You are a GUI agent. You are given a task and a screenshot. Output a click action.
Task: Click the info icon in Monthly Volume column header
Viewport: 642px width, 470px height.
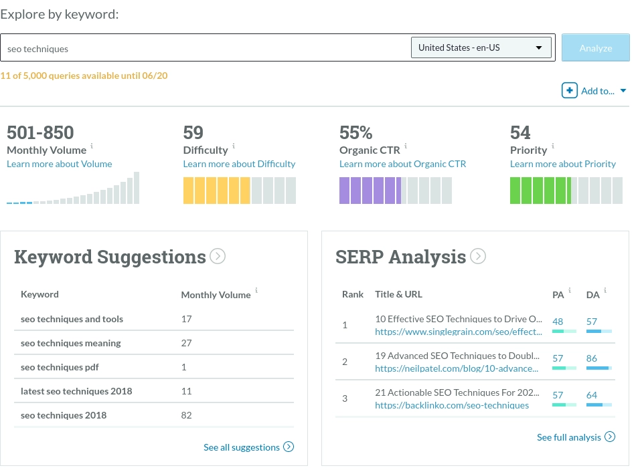256,290
